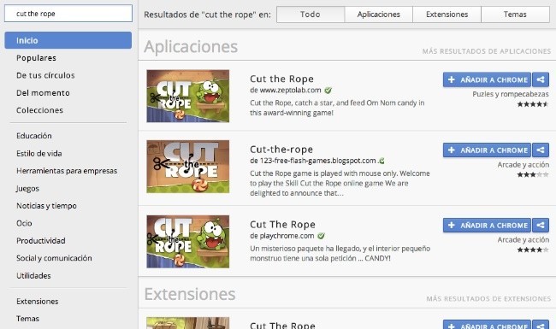Click publisher playchrome.com
Screen dimensions: 556x329
point(287,236)
